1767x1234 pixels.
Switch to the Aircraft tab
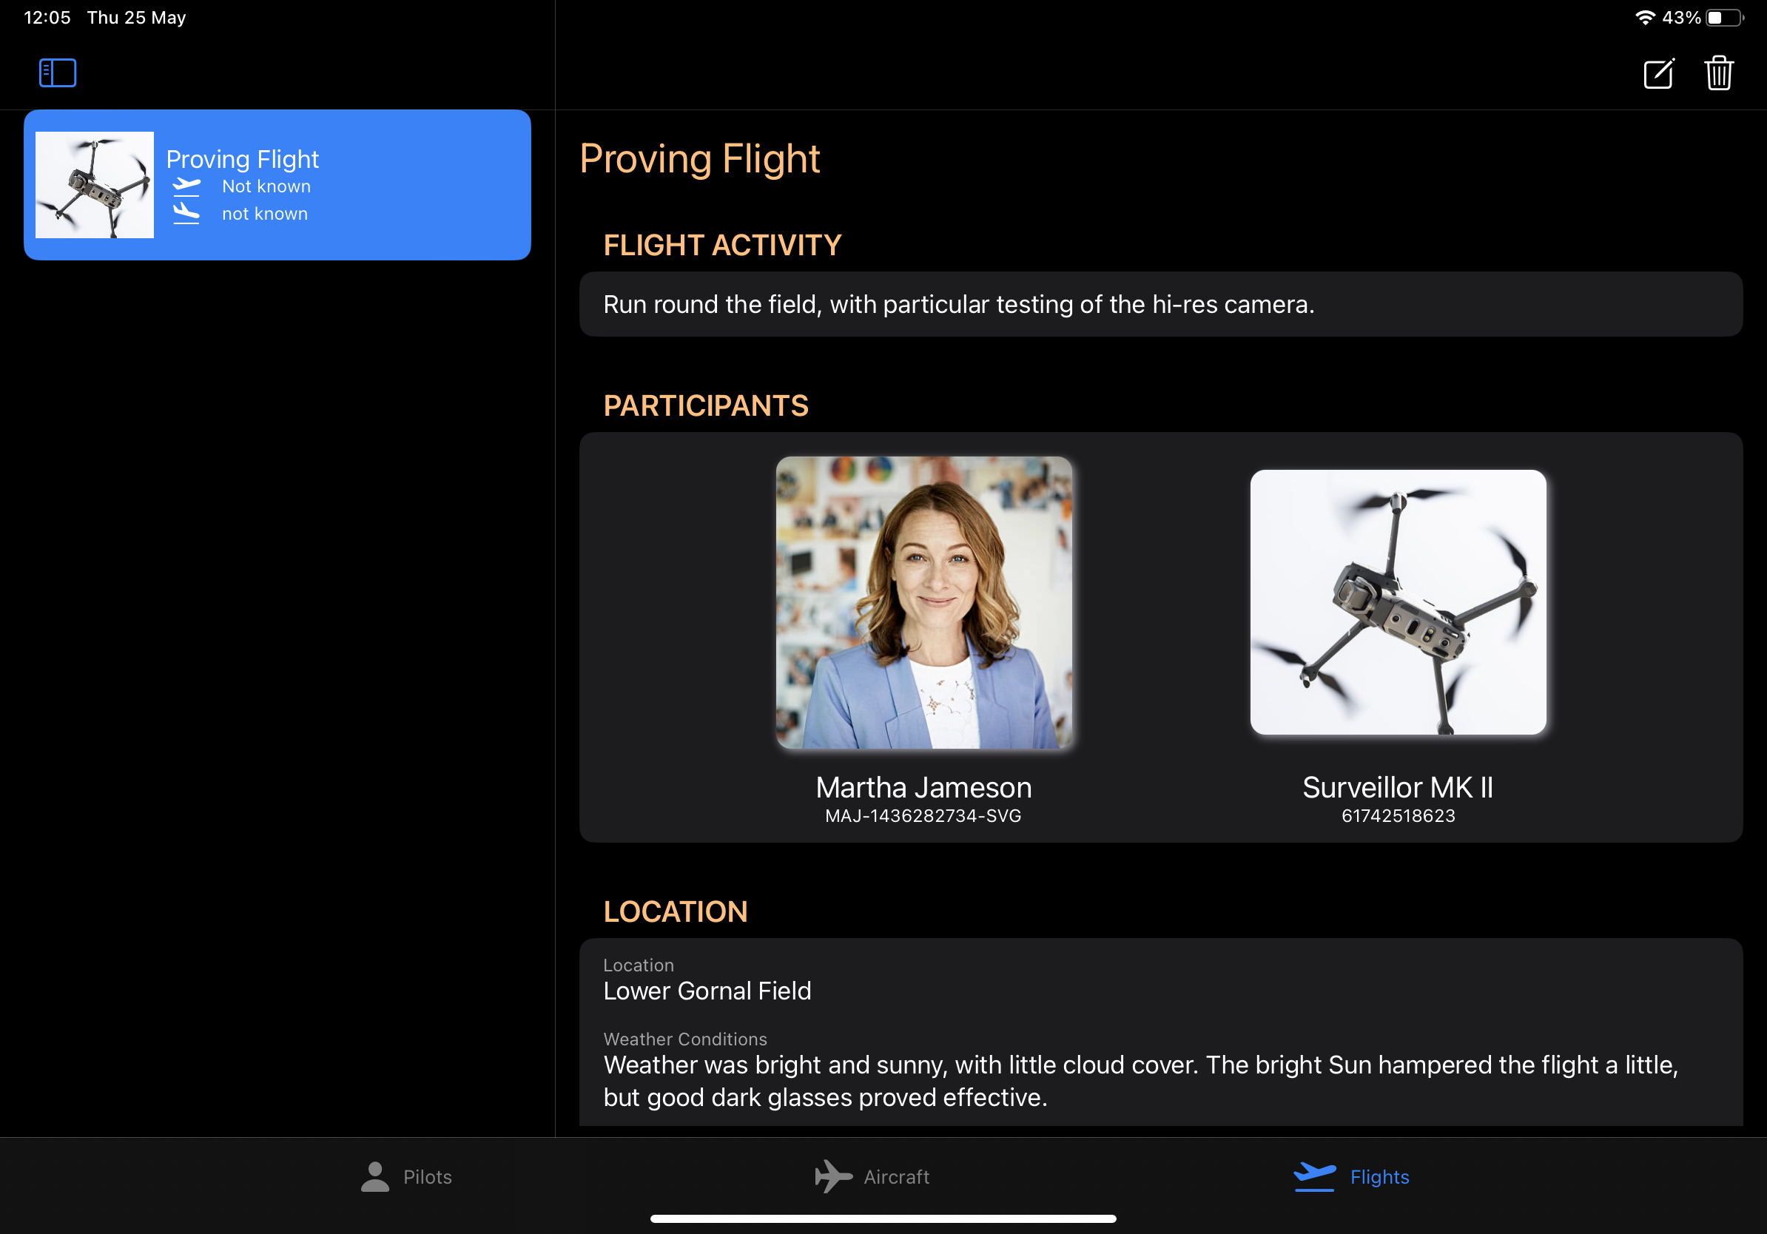point(872,1177)
